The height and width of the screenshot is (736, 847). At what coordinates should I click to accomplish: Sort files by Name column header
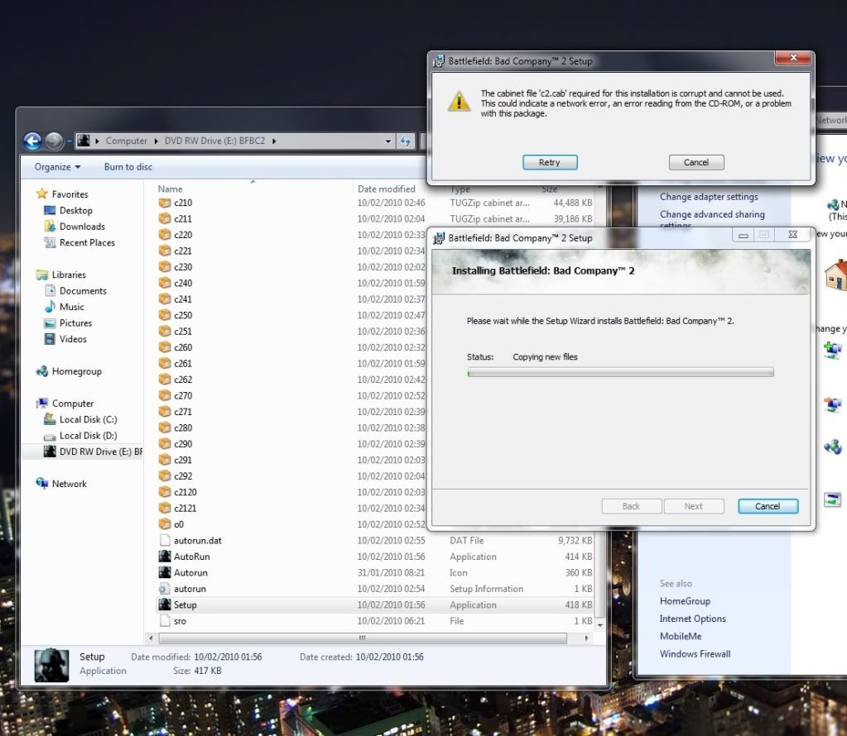coord(171,189)
